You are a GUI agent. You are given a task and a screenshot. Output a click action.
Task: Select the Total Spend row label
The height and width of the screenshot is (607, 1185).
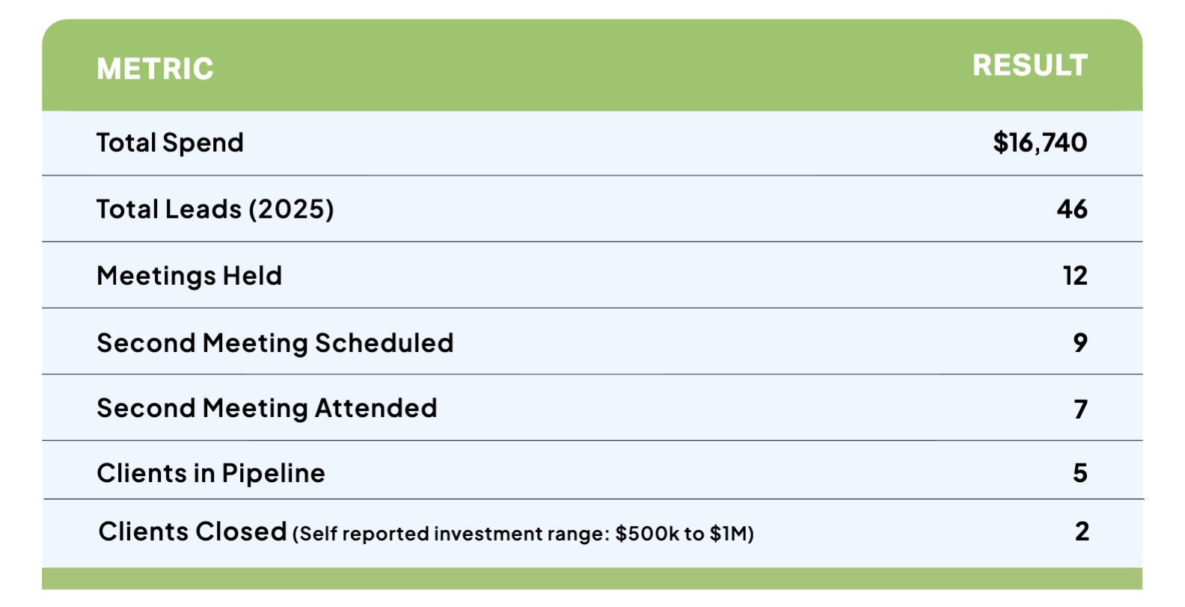(170, 143)
